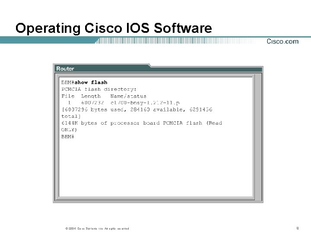Click the "Length" column header

[91, 96]
